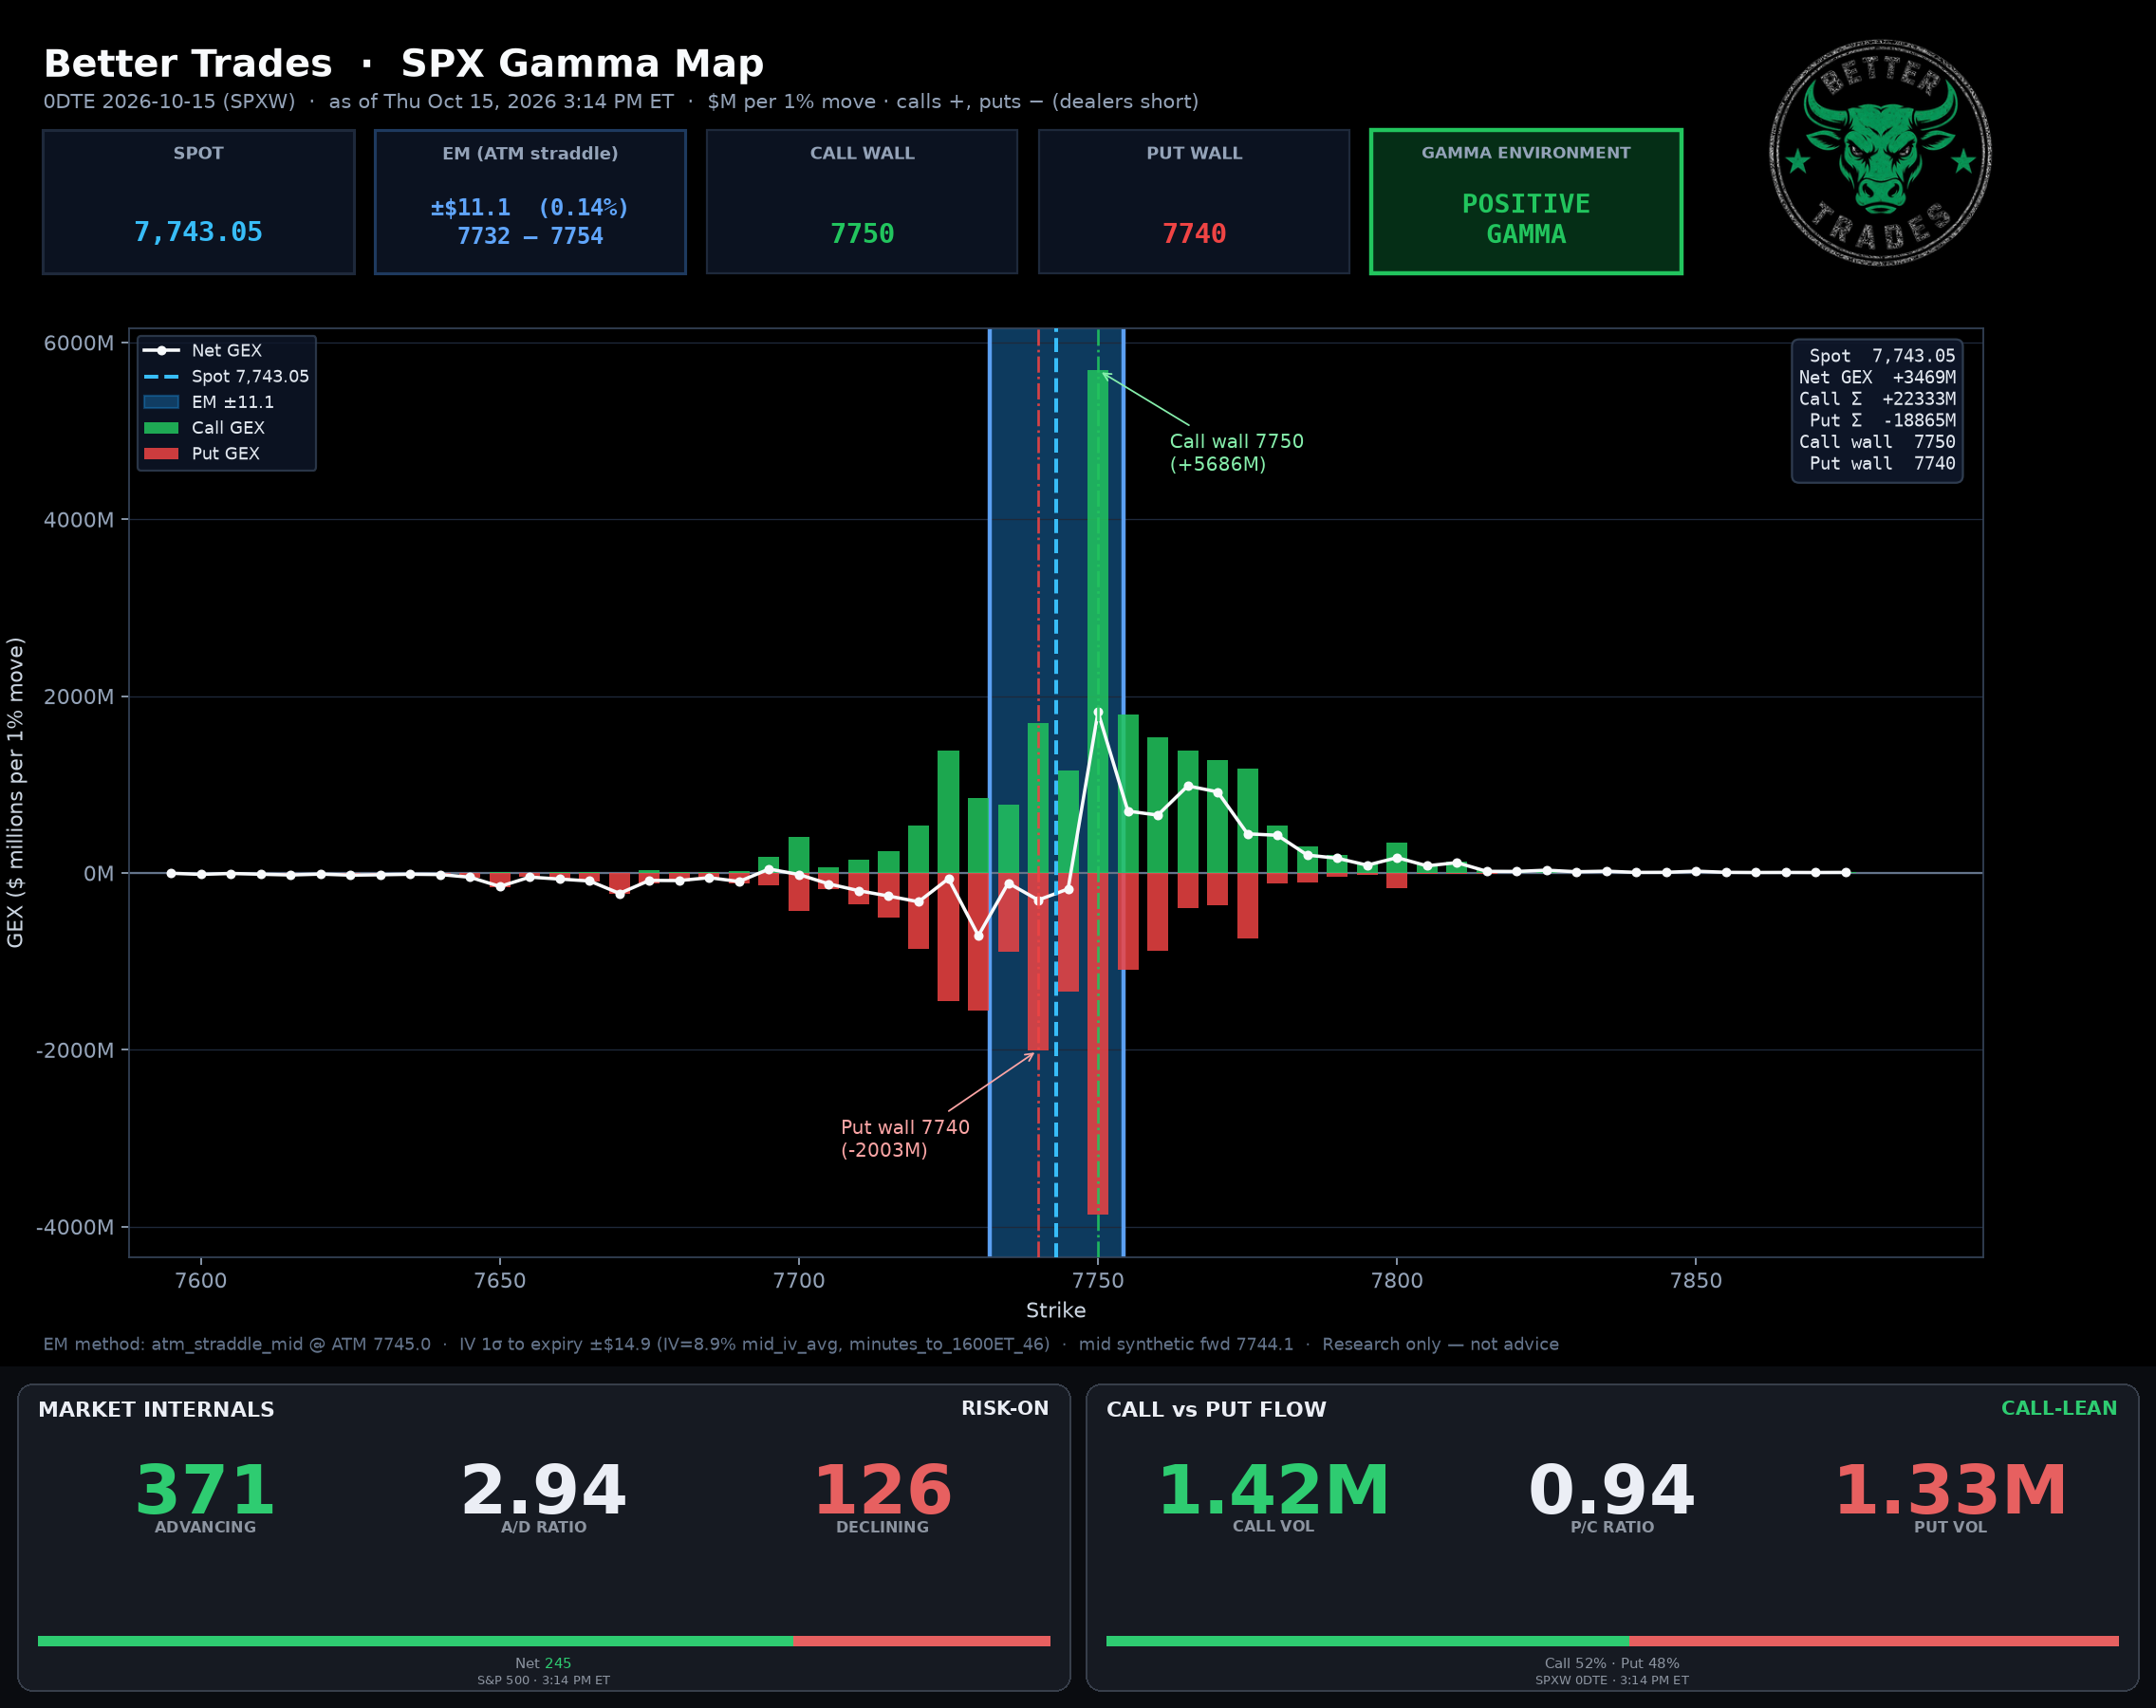Click the EM method footnote line
This screenshot has width=2156, height=1708.
click(x=801, y=1344)
